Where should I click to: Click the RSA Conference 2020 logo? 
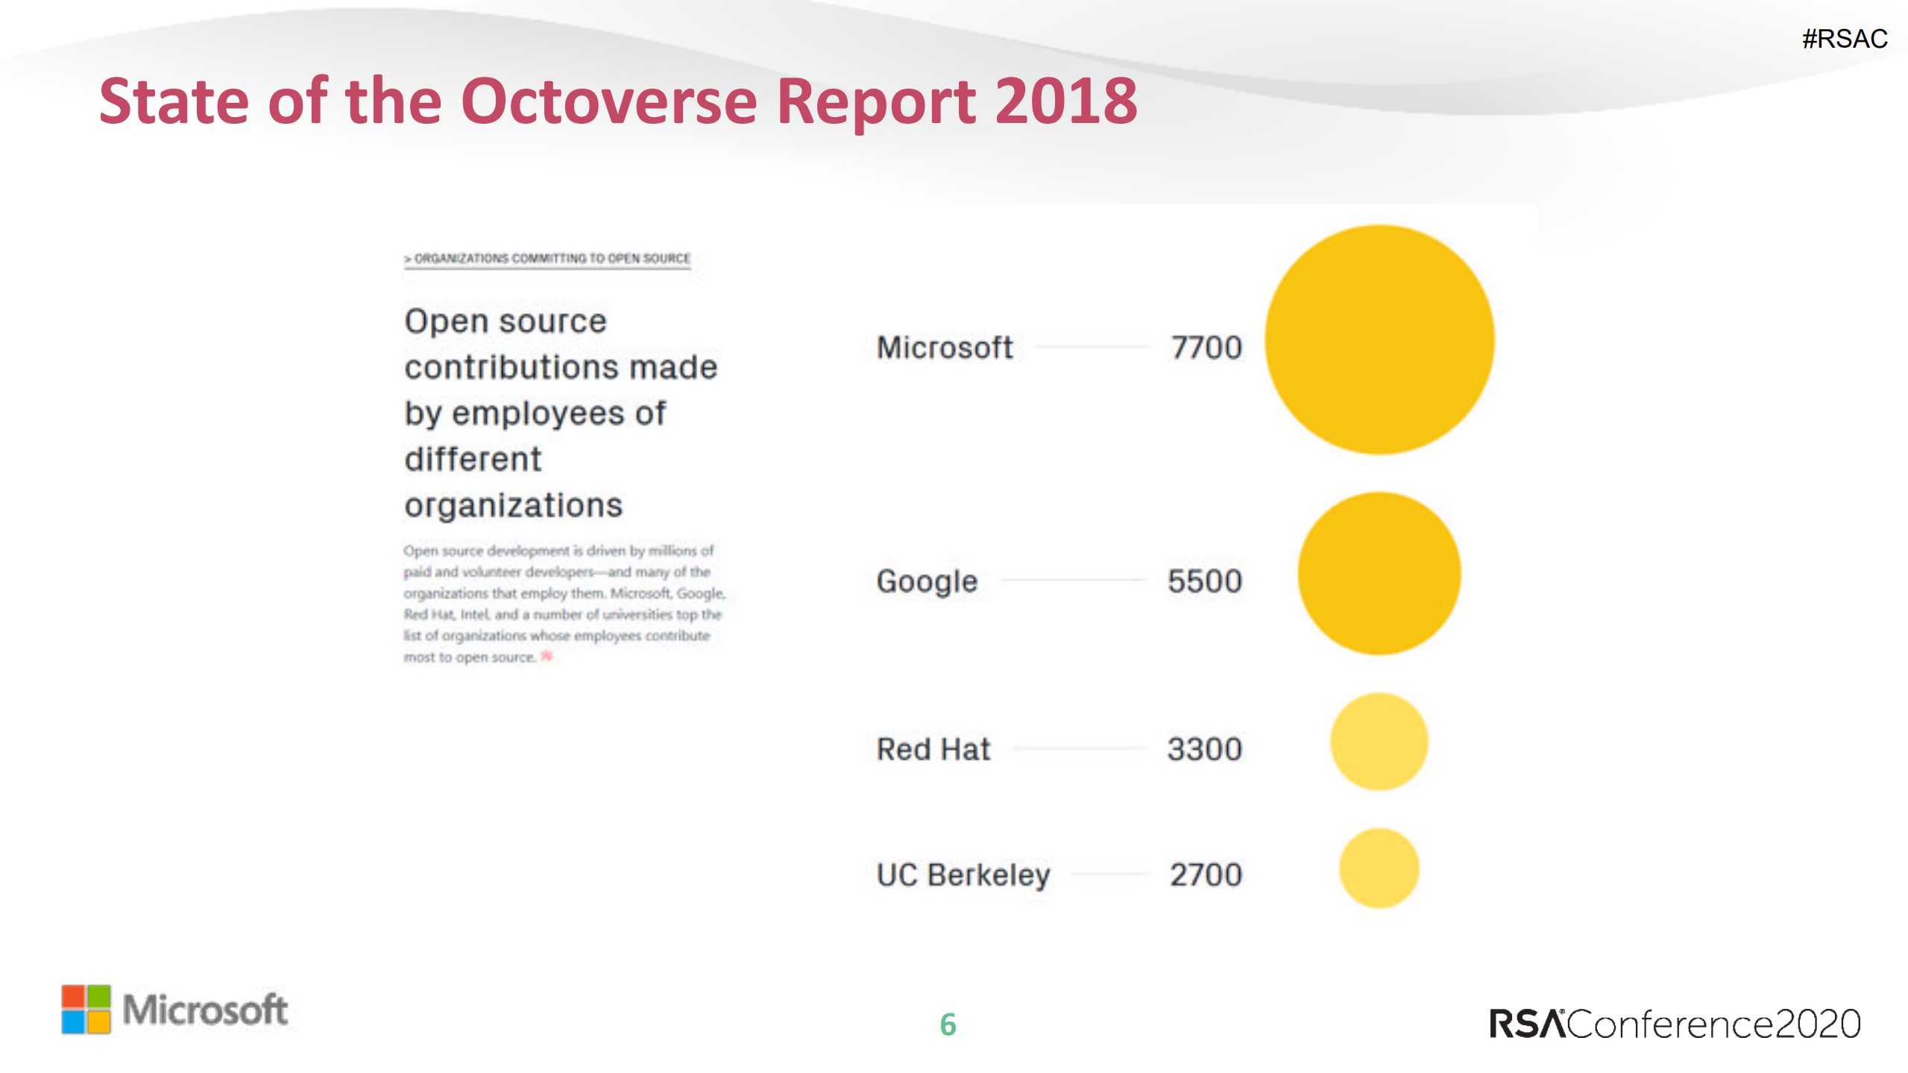tap(1674, 1024)
